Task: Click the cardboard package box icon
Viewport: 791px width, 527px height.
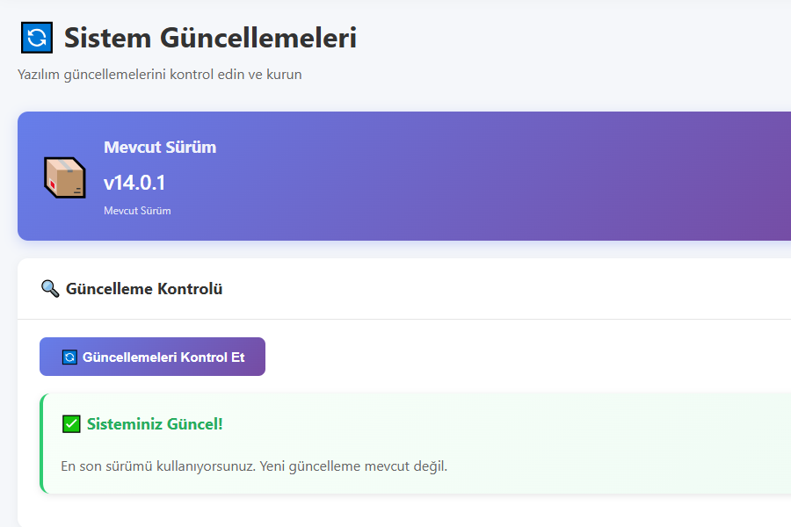Action: [64, 177]
